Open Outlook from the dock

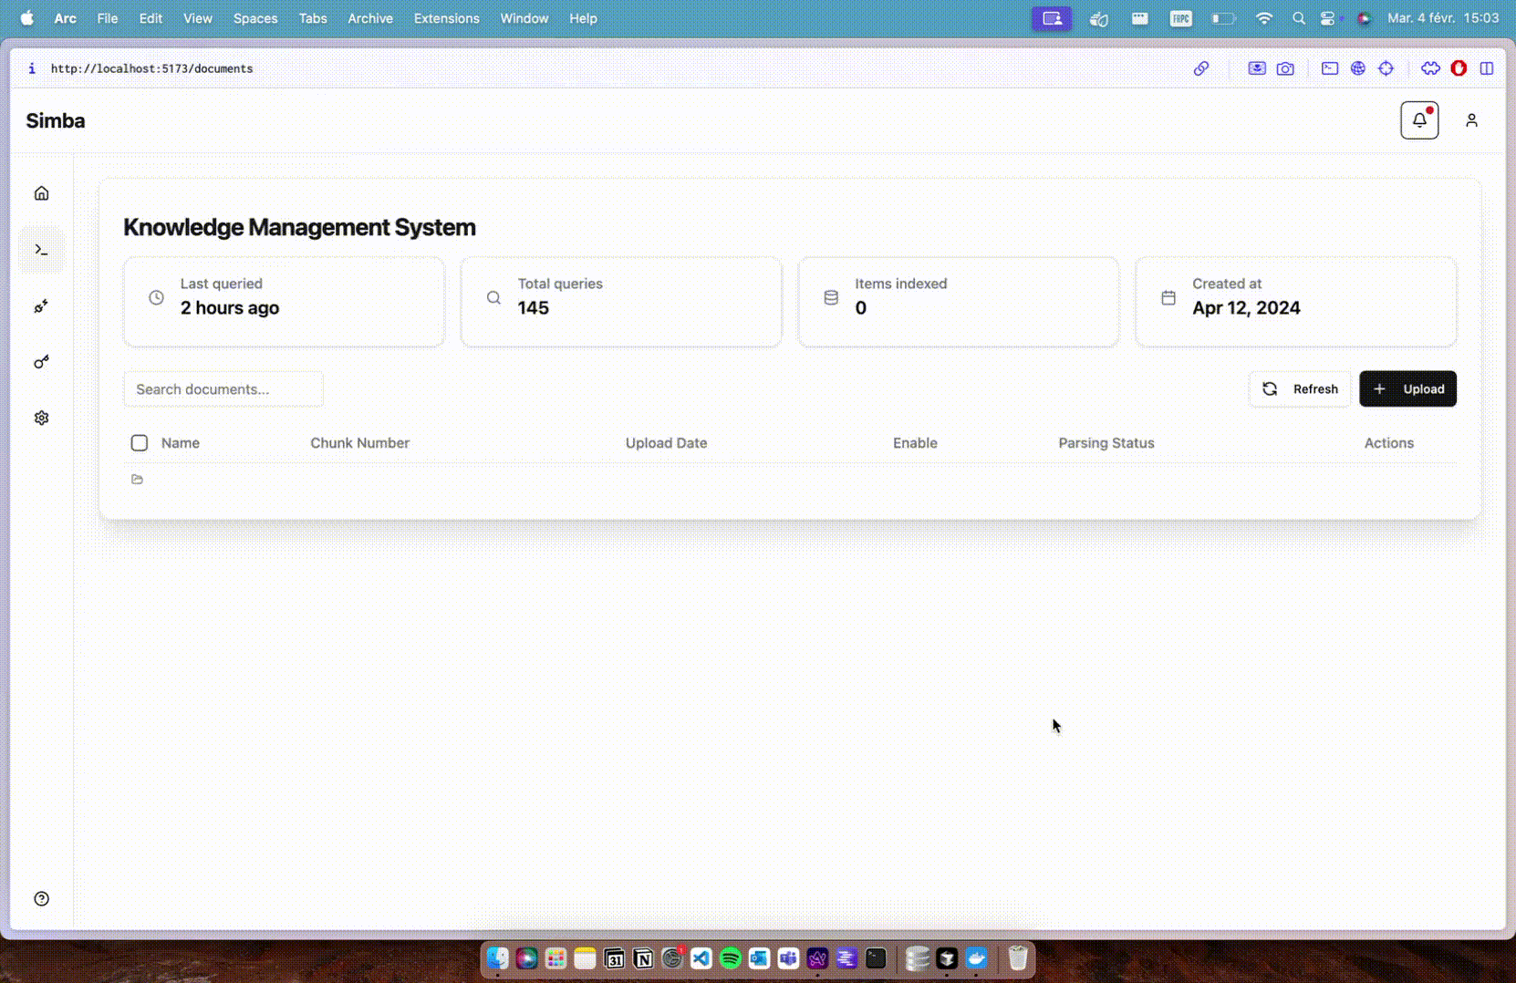[x=759, y=958]
